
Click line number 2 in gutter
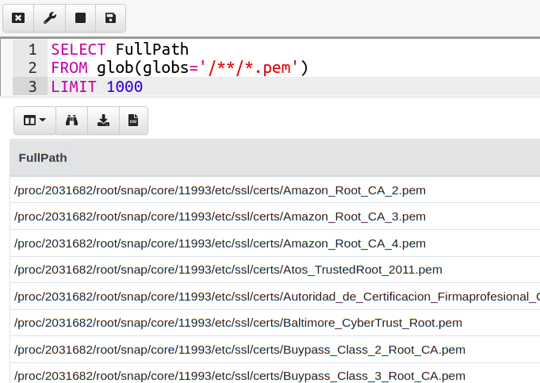[33, 68]
